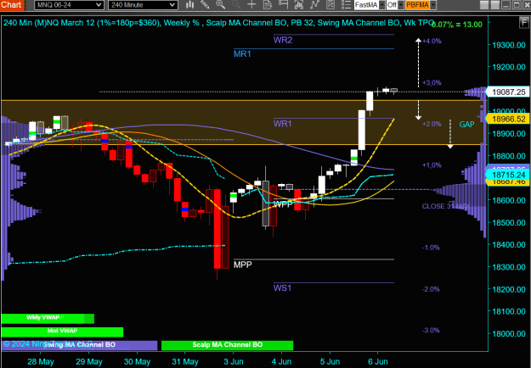
Task: Click the 19087.25 current price marker
Action: click(x=509, y=92)
